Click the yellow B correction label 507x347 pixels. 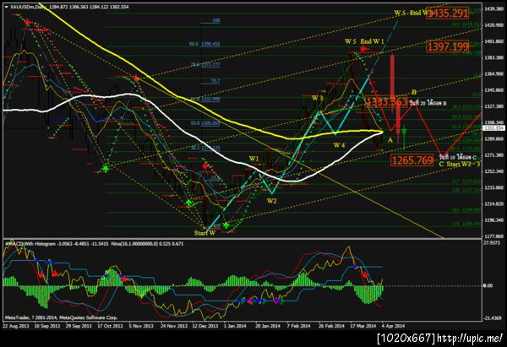[x=414, y=92]
